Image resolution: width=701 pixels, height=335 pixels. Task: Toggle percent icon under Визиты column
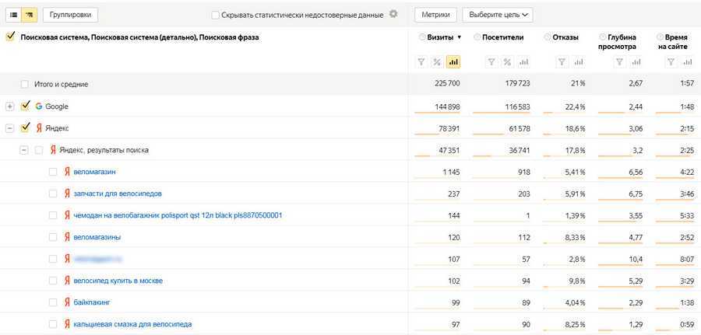437,62
